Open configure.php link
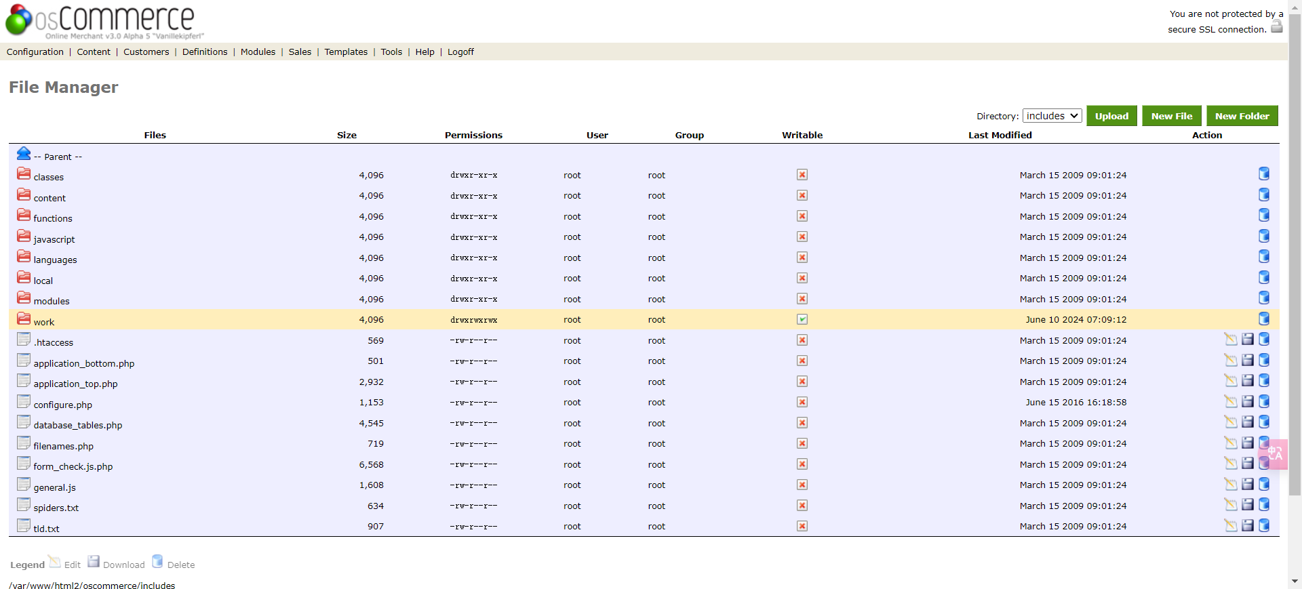1302x589 pixels. (x=63, y=405)
